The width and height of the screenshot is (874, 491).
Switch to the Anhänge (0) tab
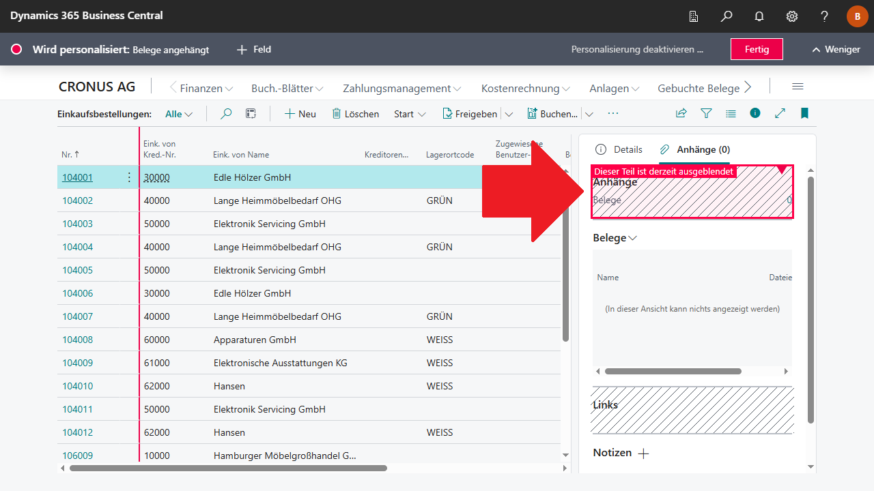tap(695, 149)
